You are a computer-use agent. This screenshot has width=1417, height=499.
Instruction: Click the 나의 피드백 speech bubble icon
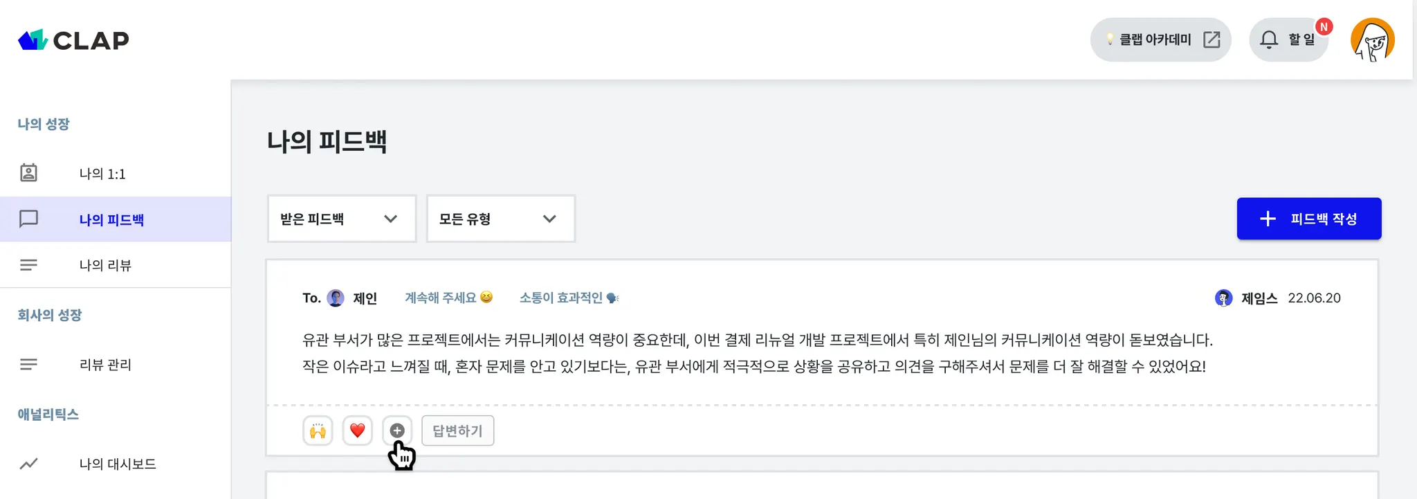(28, 219)
